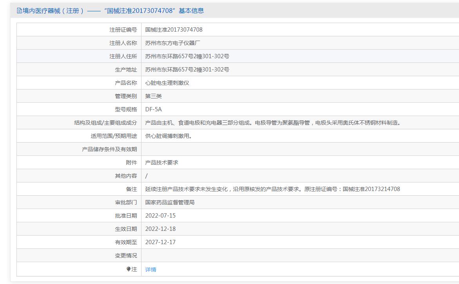Click the document icon beside the page title

coord(19,11)
